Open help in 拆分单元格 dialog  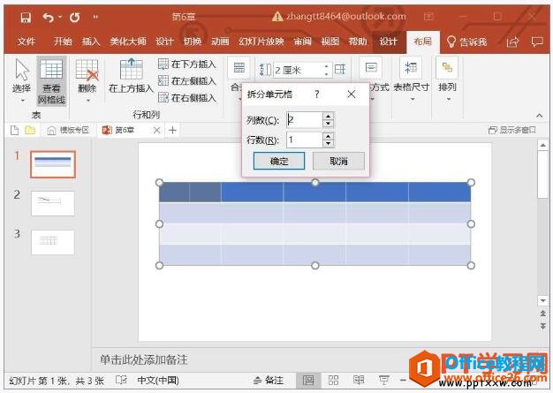point(317,94)
